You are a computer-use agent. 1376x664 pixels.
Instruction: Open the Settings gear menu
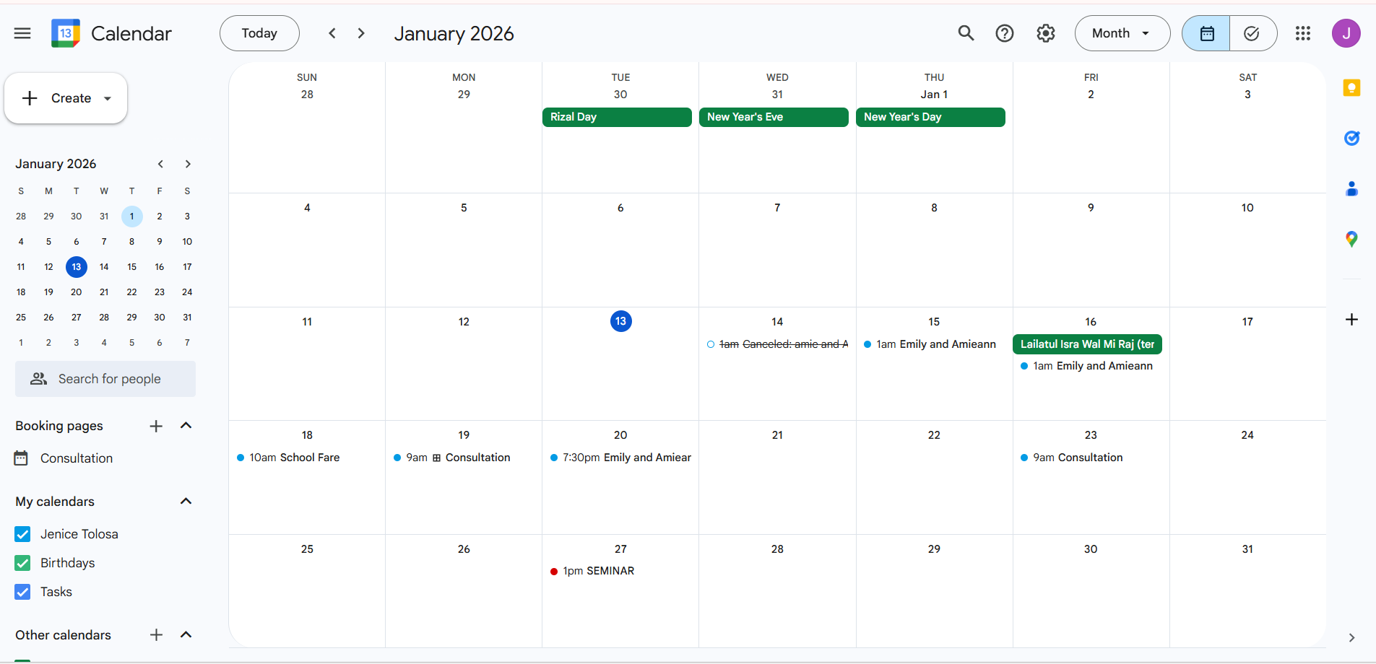click(1046, 33)
